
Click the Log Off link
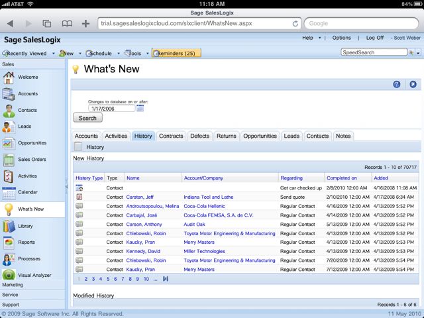[x=375, y=38]
